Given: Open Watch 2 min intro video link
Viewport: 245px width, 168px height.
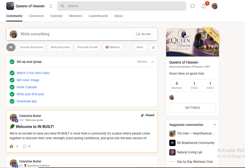Looking at the screenshot, I should tap(33, 73).
